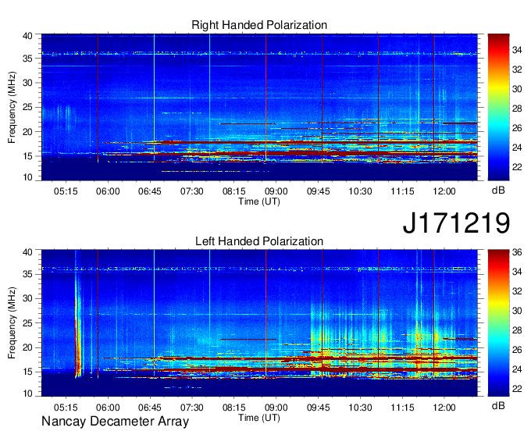Click 'Time (UT)' label below the Left Handed plot
The width and height of the screenshot is (531, 431).
coord(259,418)
